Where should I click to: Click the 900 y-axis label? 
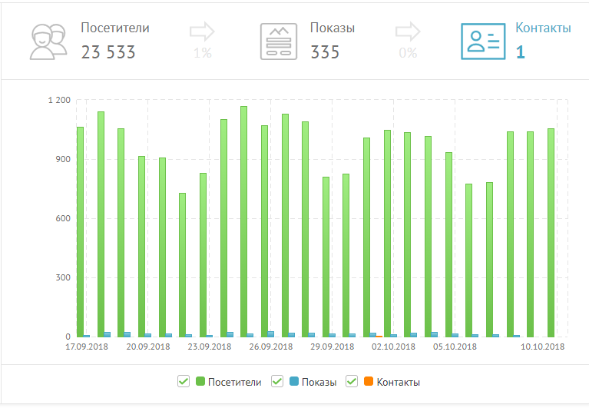63,159
